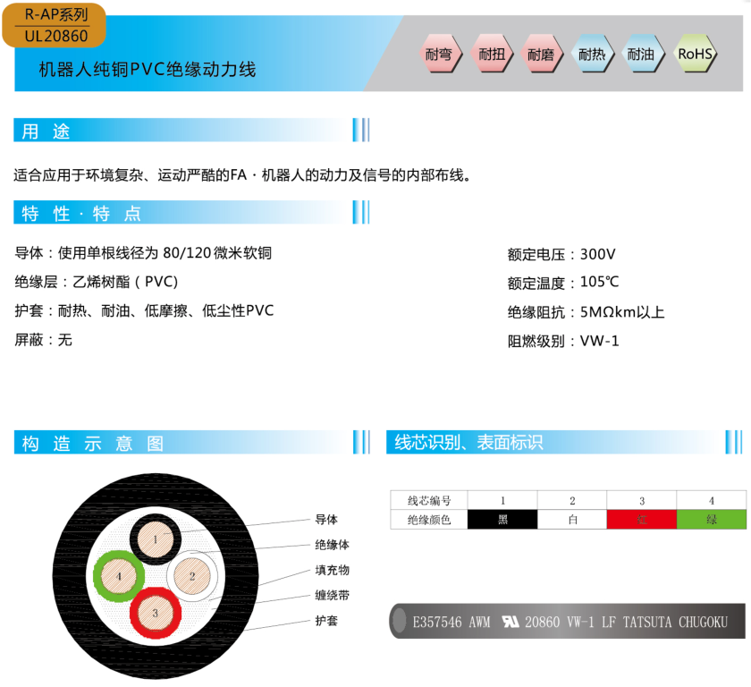Click the green insulation color cell

point(711,519)
